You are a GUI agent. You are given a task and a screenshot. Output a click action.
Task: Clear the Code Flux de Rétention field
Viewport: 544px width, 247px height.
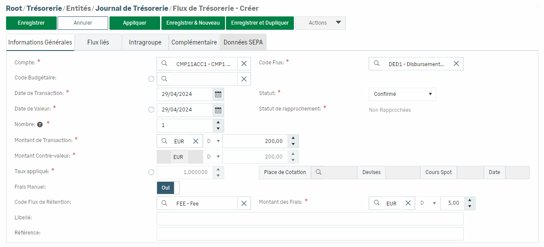(244, 203)
